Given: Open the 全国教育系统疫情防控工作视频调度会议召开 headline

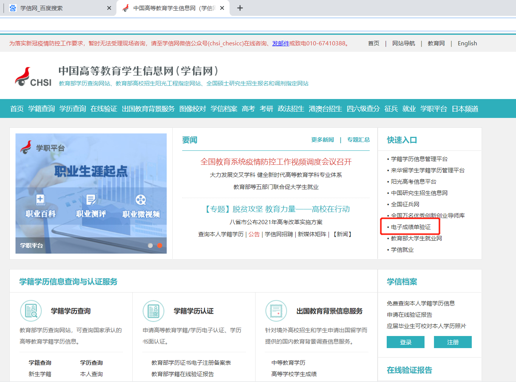Looking at the screenshot, I should (x=276, y=162).
